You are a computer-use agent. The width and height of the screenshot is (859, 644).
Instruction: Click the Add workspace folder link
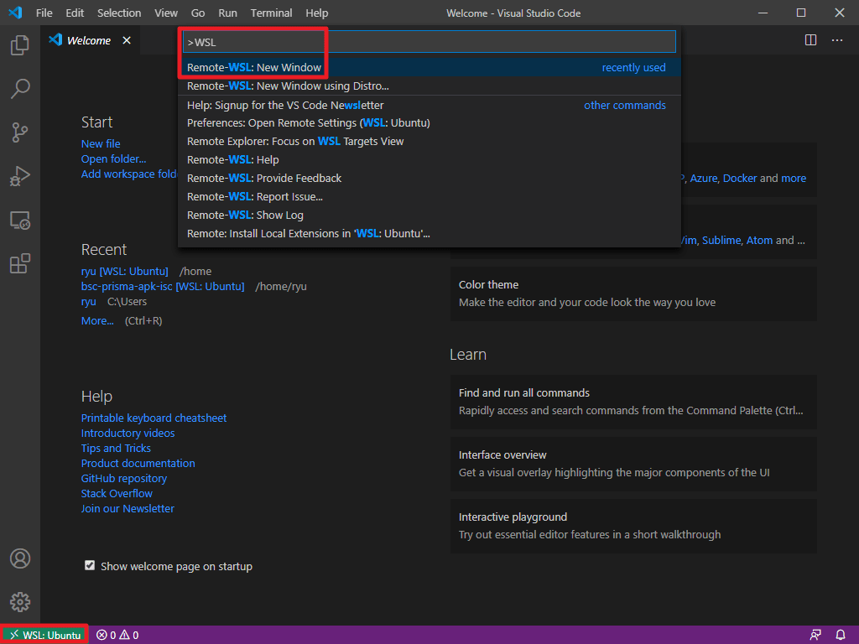pos(129,174)
